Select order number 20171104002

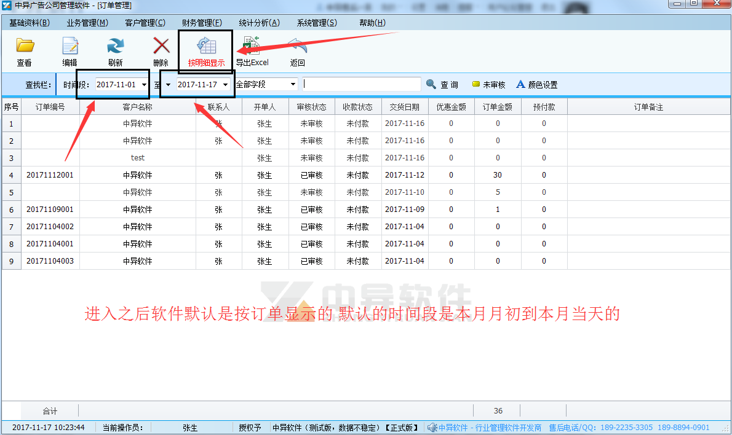50,227
